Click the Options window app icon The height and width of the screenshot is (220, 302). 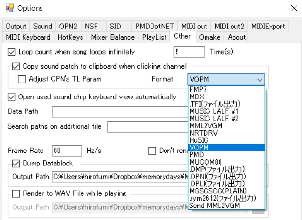(10, 8)
